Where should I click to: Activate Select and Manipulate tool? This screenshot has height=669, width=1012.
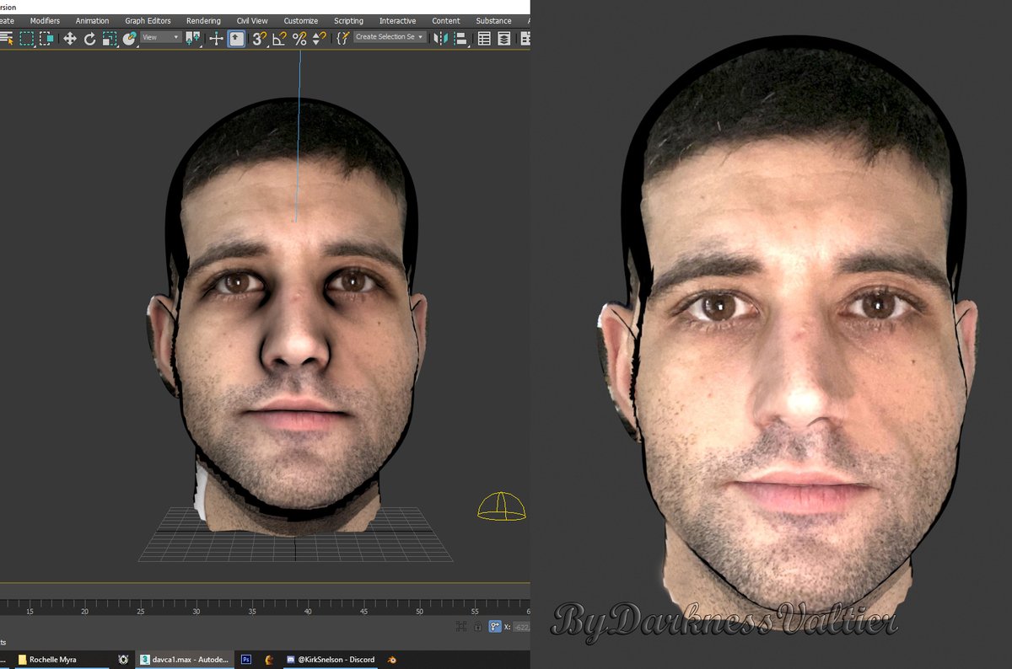(x=216, y=38)
